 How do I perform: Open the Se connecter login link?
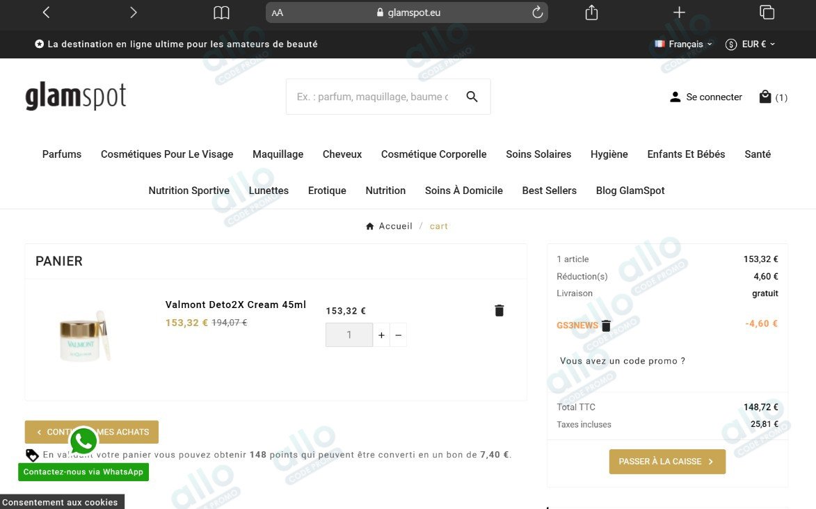(x=714, y=97)
